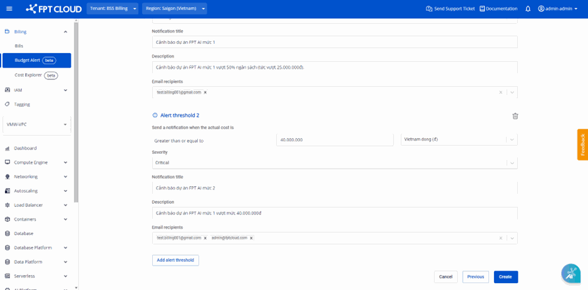This screenshot has height=290, width=588.
Task: Click the Dashboard chart icon
Action: (x=7, y=148)
